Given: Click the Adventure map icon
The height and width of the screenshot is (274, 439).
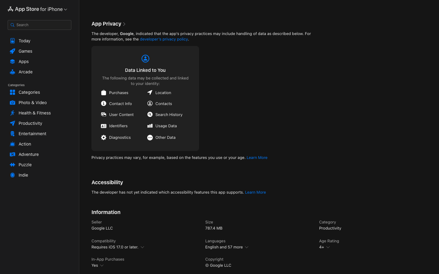Looking at the screenshot, I should pos(12,154).
